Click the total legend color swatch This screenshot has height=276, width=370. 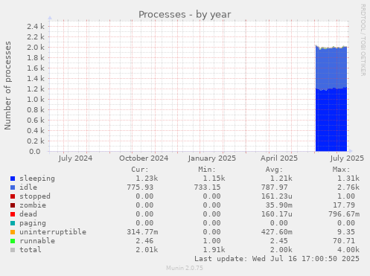tap(13, 250)
